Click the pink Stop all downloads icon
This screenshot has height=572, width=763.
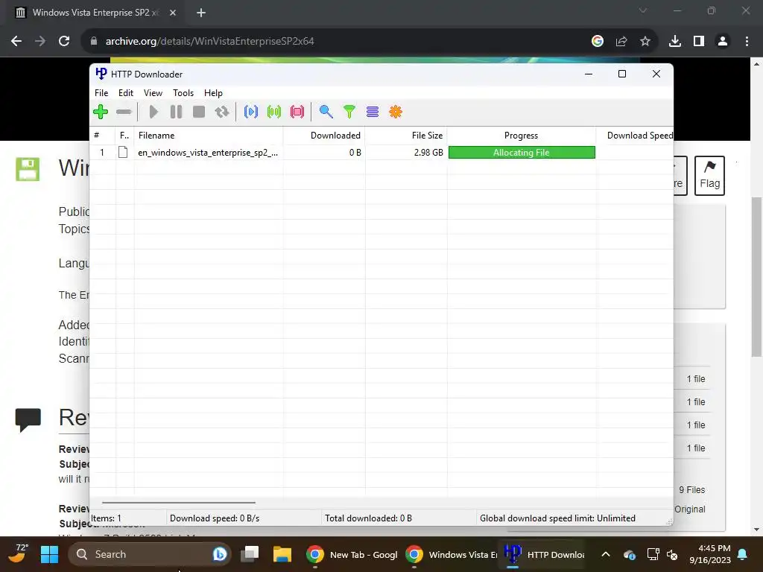[297, 112]
